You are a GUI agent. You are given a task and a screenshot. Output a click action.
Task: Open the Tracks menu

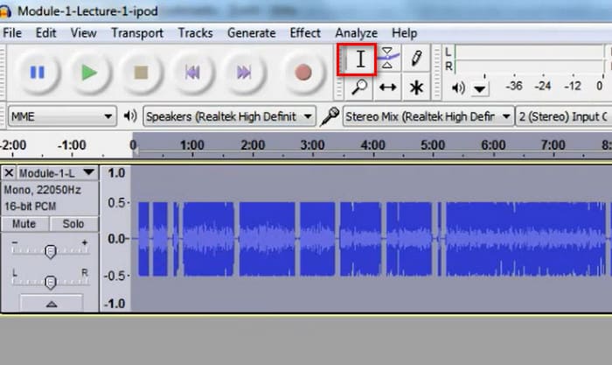(x=195, y=33)
